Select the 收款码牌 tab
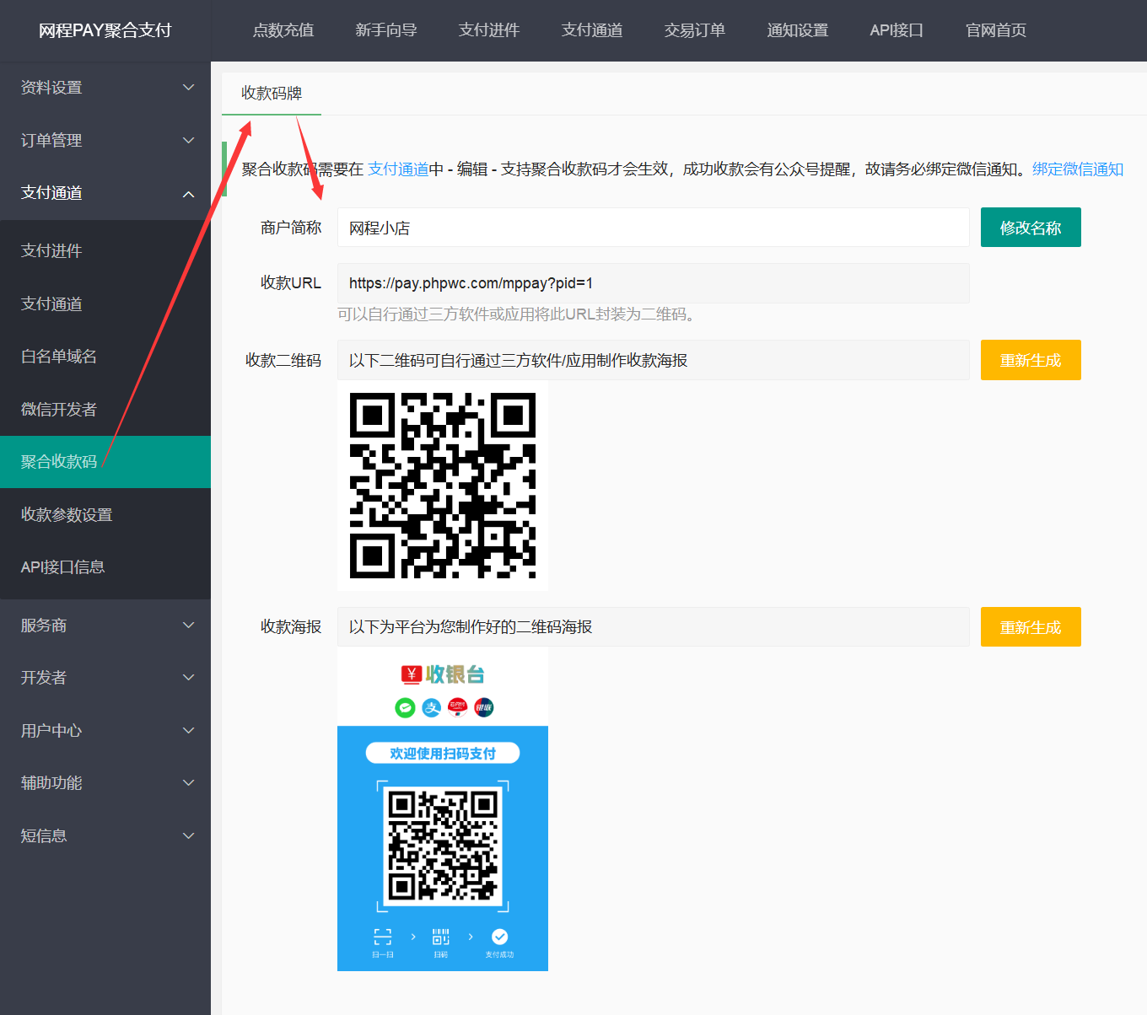 tap(272, 94)
